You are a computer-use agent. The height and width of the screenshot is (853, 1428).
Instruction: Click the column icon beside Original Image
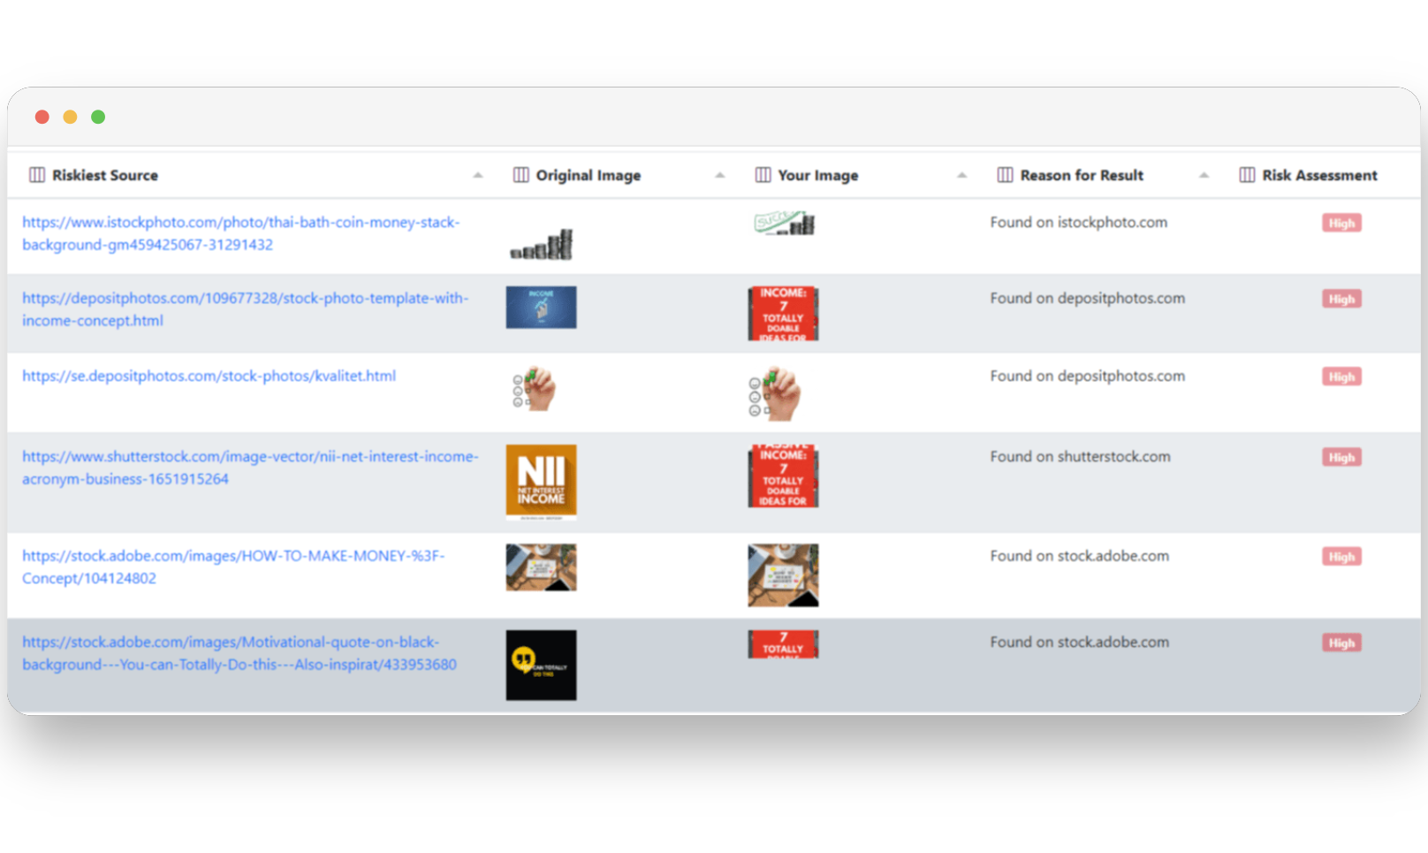pyautogui.click(x=521, y=175)
